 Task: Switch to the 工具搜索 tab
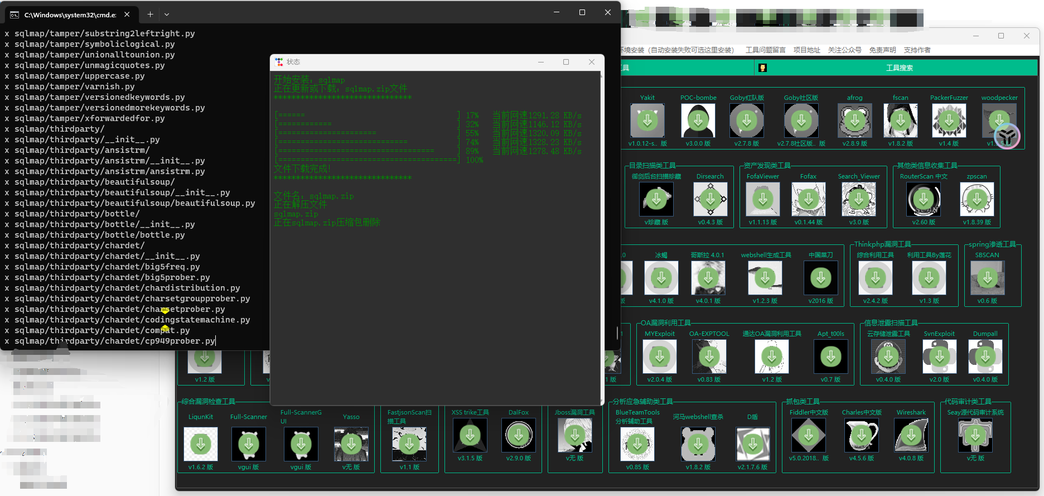coord(896,68)
